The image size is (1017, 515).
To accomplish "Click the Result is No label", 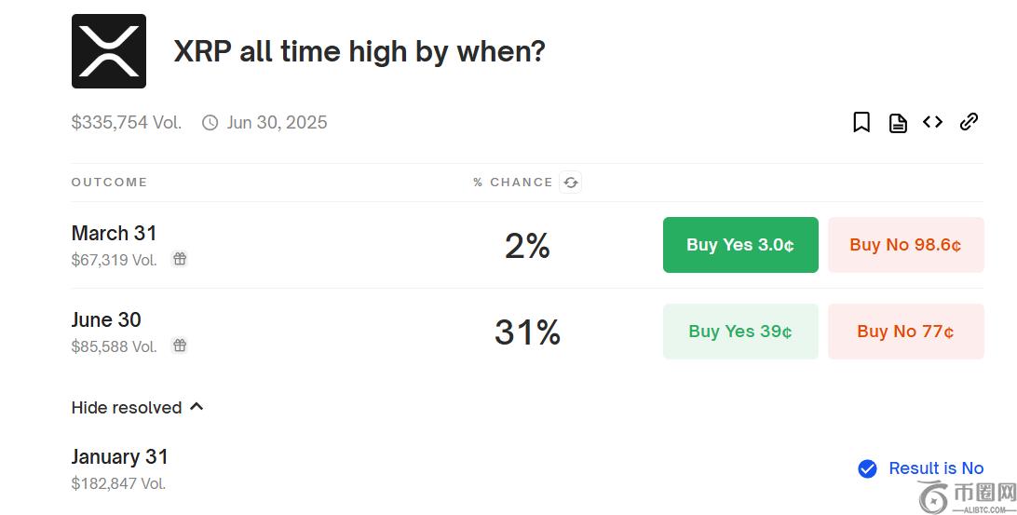I will point(936,468).
